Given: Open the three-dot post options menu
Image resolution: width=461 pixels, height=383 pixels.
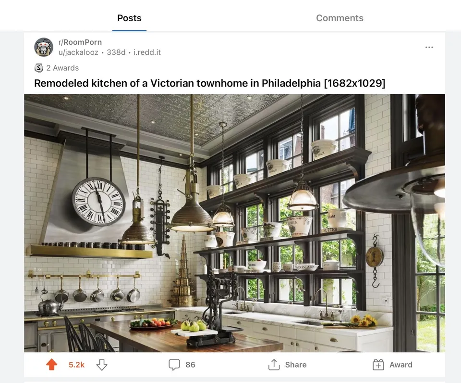Looking at the screenshot, I should coord(429,47).
